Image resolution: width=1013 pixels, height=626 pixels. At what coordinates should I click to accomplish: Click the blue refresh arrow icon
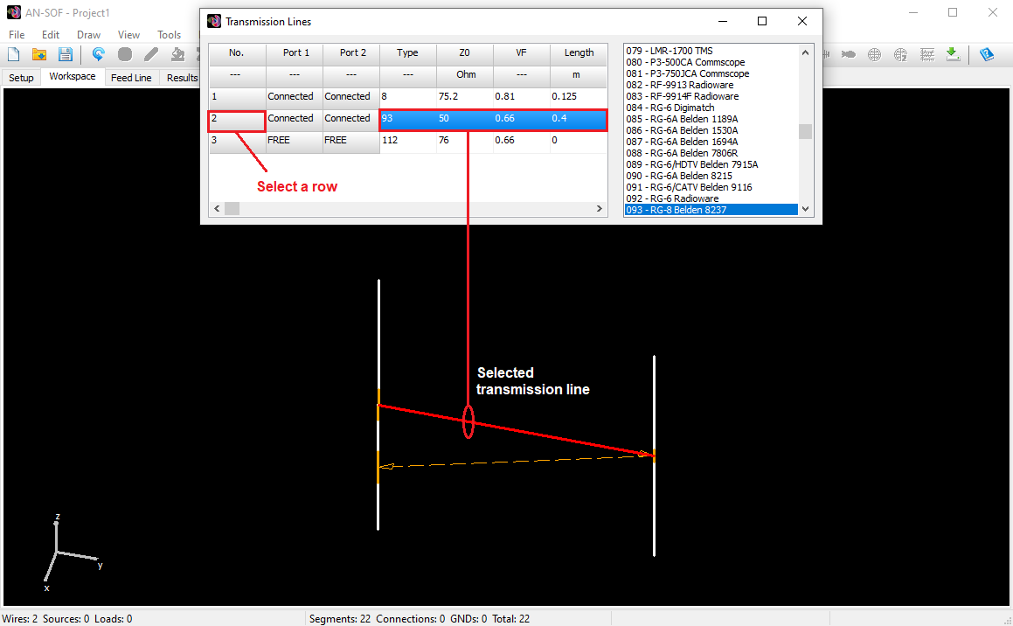coord(98,54)
